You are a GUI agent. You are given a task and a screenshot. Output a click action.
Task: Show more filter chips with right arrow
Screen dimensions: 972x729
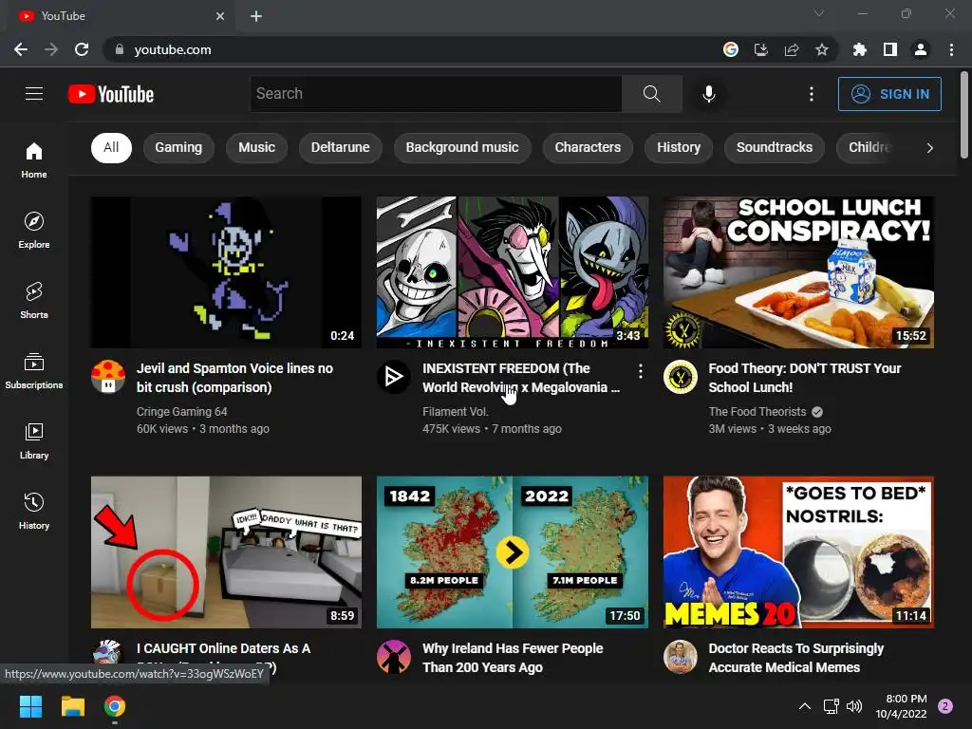(929, 147)
